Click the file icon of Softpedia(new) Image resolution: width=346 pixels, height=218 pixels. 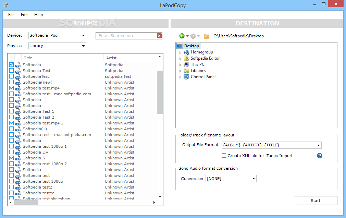pyautogui.click(x=18, y=82)
